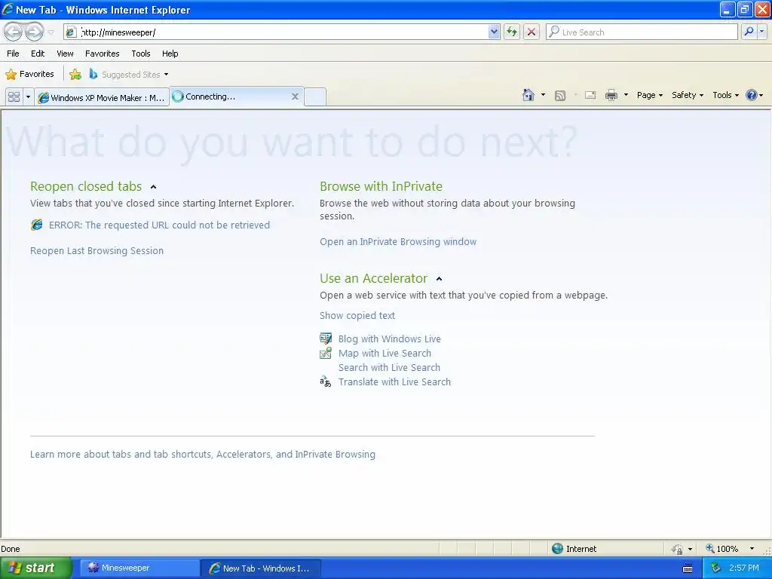Click the Internet security zone status indicator
772x579 pixels.
click(574, 549)
